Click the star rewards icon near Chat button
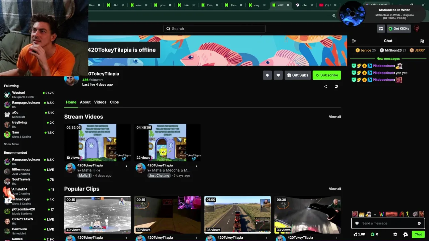This screenshot has width=429, height=241. pyautogui.click(x=406, y=234)
